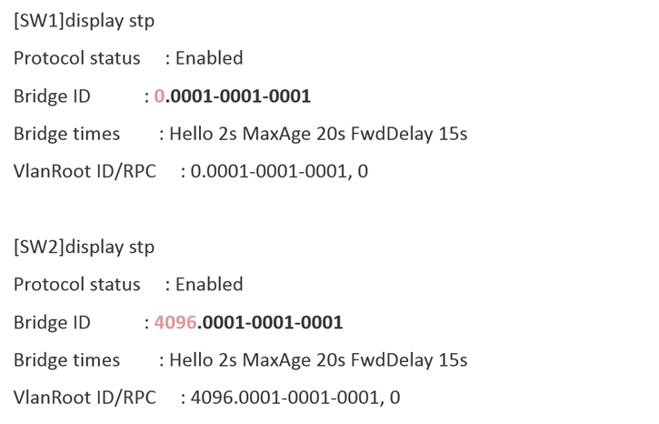
Task: Select SW2 Protocol status Enabled text
Action: [209, 285]
